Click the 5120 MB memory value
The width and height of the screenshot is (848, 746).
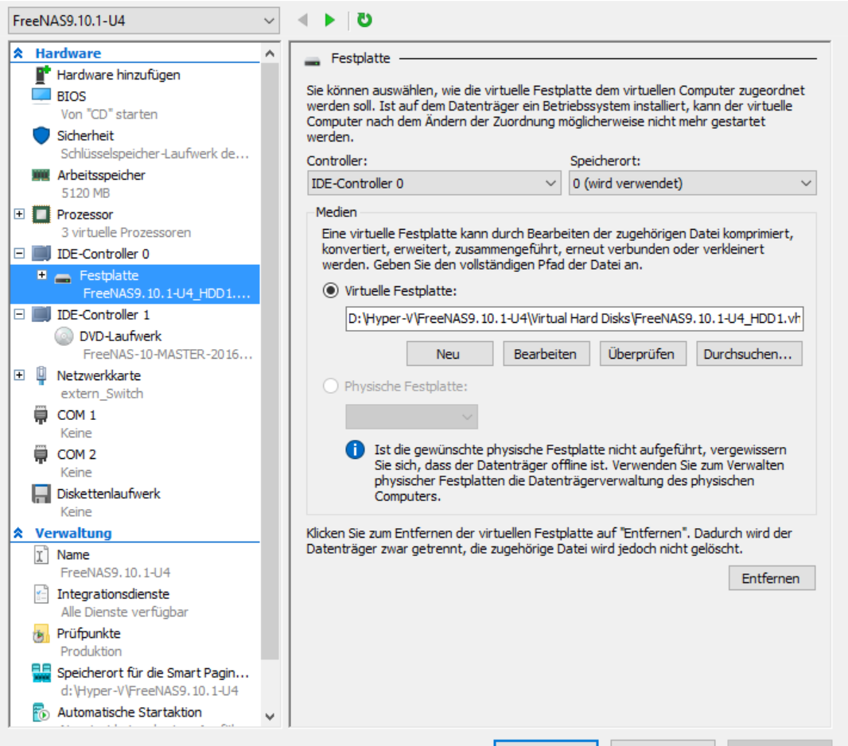point(85,193)
